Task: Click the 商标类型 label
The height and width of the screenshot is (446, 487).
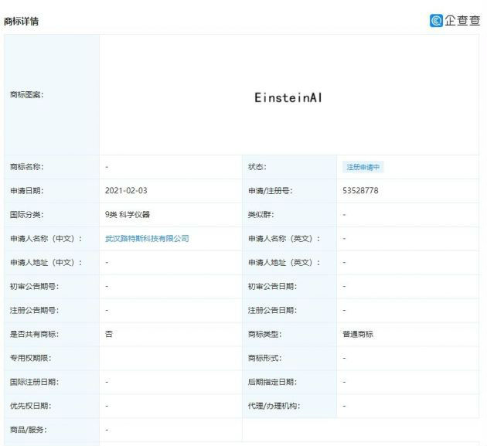Action: point(264,334)
